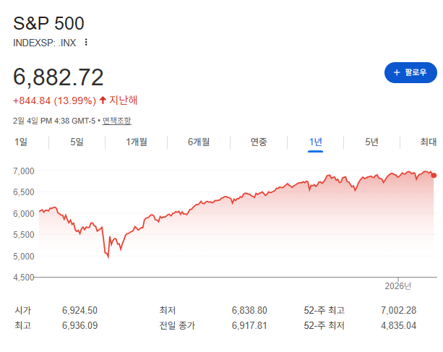This screenshot has width=443, height=352.
Task: Choose the 1년 range tab
Action: click(316, 142)
